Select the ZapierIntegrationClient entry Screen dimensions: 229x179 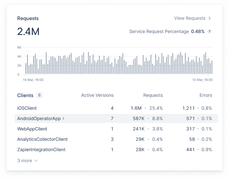coord(41,150)
